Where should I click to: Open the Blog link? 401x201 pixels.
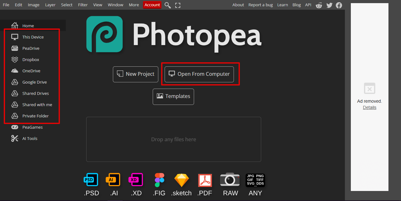pos(297,5)
